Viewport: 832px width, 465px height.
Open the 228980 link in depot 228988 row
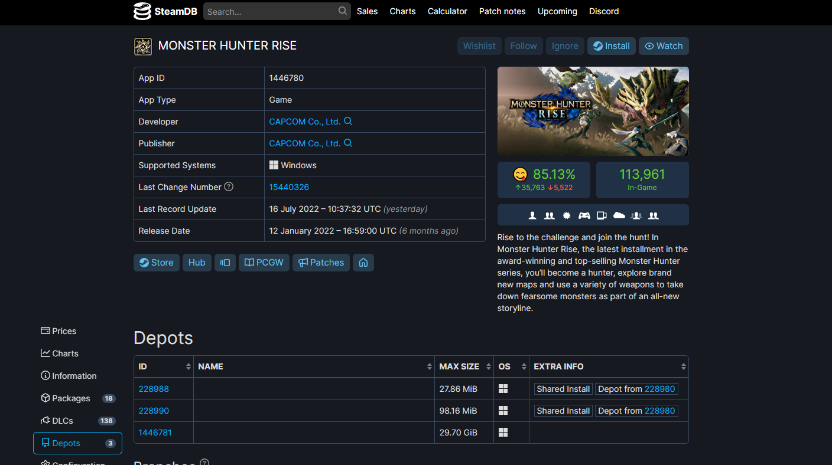(659, 389)
